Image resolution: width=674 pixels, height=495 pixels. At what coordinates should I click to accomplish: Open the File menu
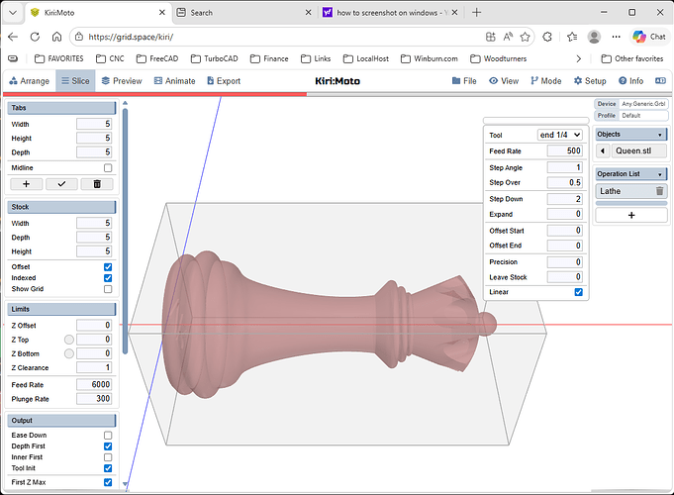coord(464,81)
